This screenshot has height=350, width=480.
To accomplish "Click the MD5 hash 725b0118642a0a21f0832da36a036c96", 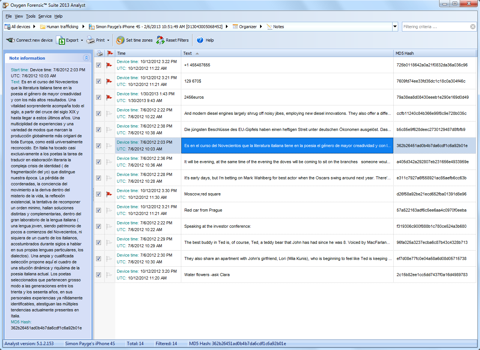I will [432, 65].
